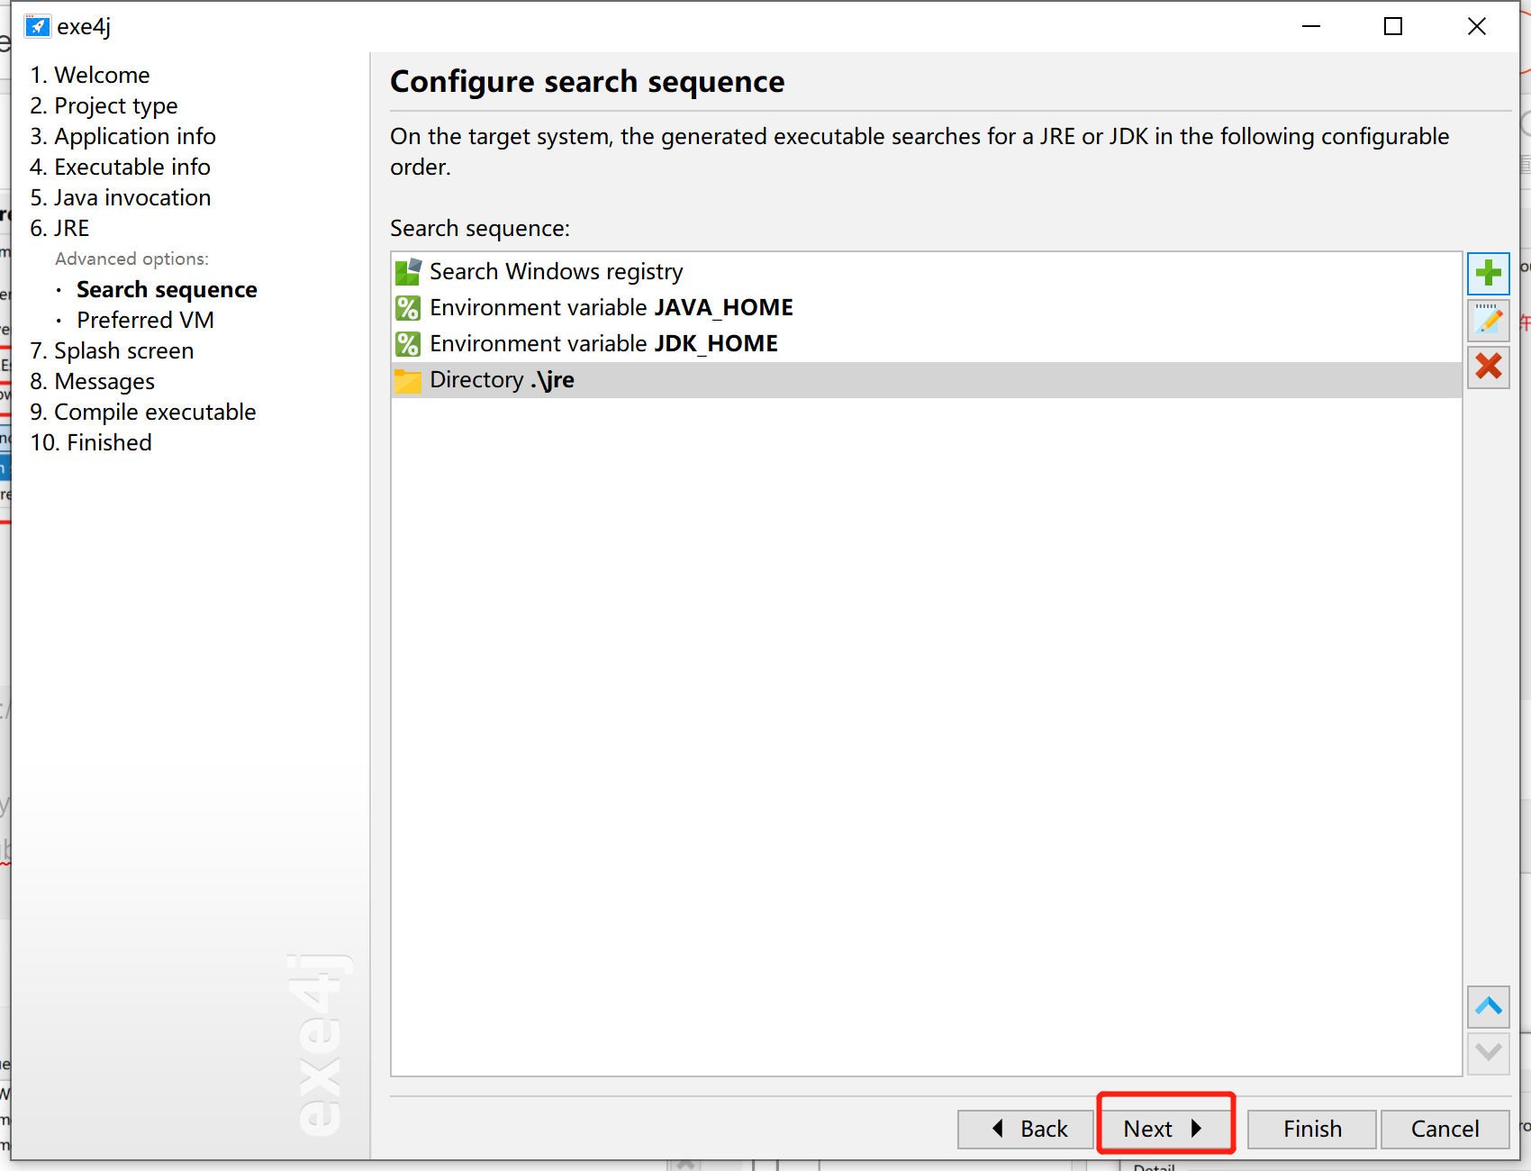Click the Next button
This screenshot has width=1531, height=1171.
pos(1165,1129)
